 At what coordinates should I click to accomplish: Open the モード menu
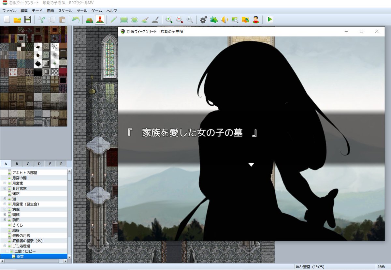pos(37,11)
